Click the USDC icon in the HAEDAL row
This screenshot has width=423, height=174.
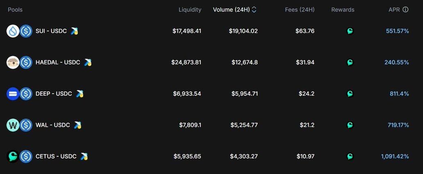pos(26,62)
